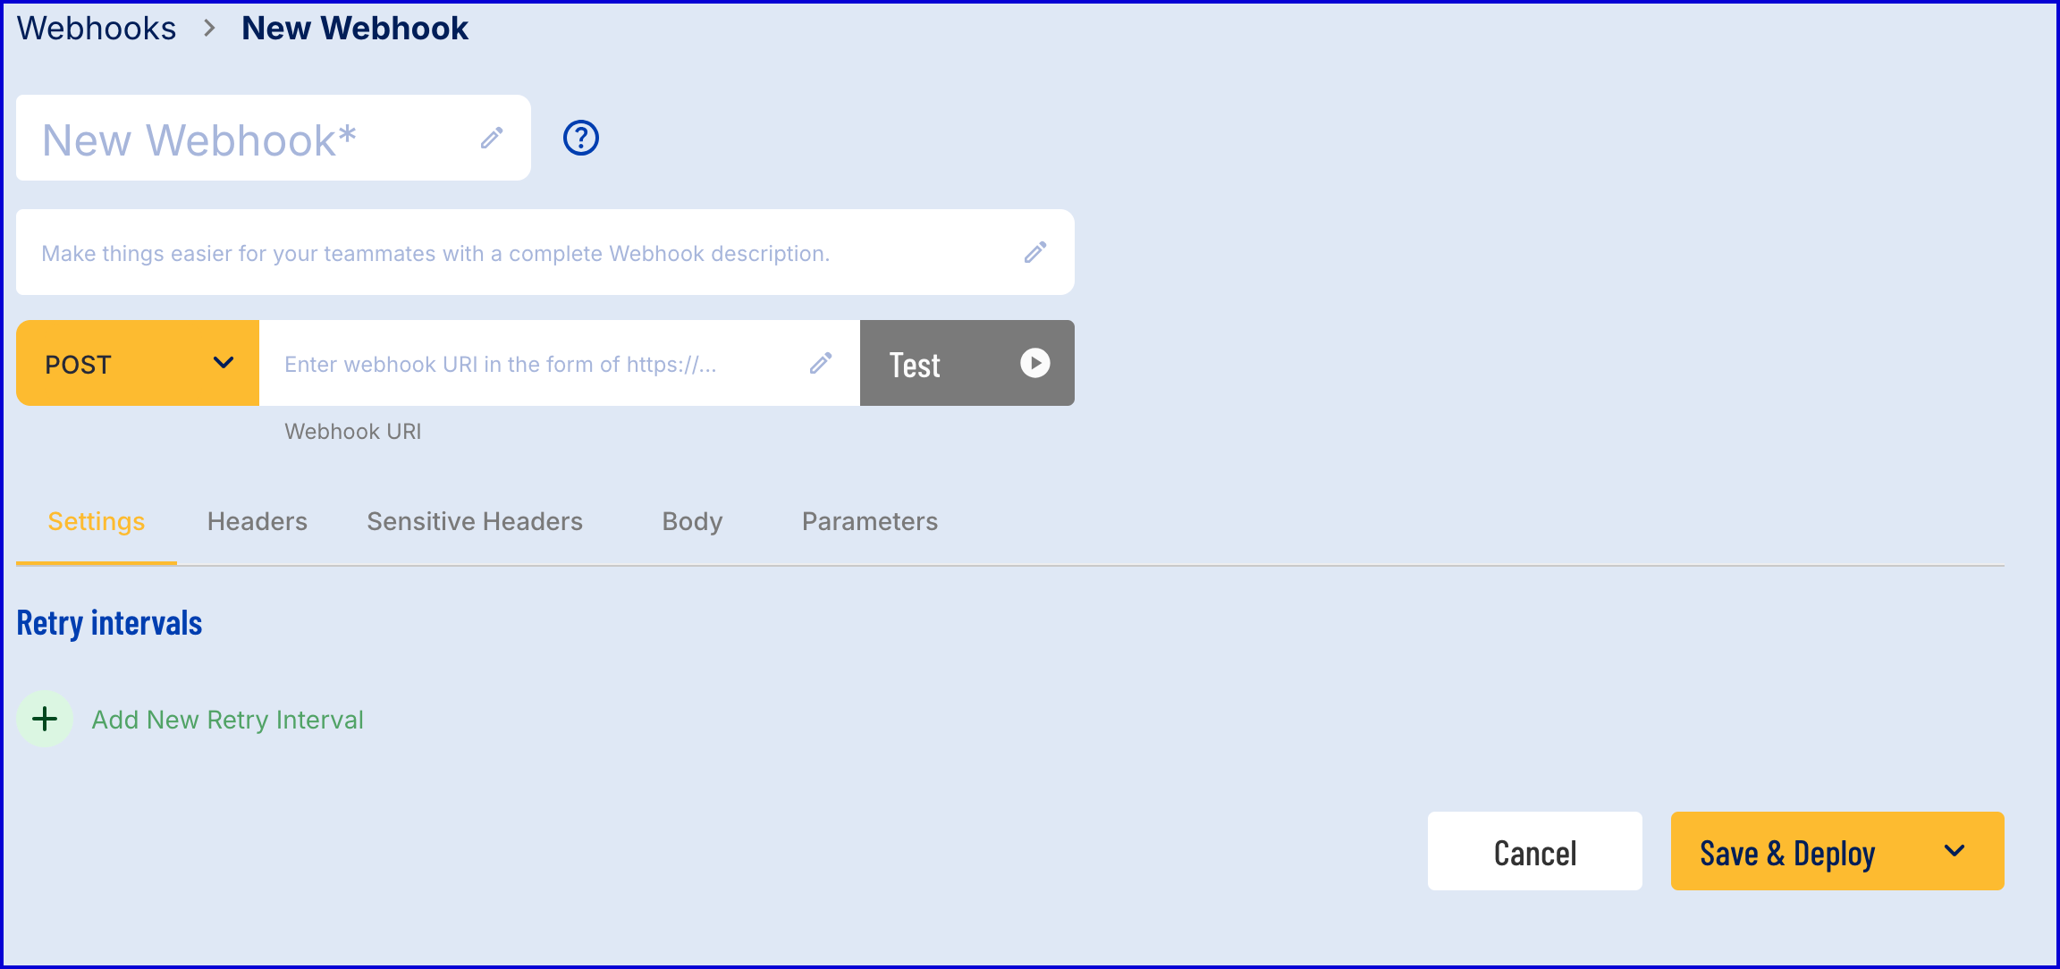Viewport: 2060px width, 969px height.
Task: Switch to the Headers tab
Action: coord(257,522)
